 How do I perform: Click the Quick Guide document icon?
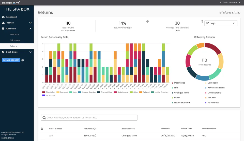tap(3, 52)
